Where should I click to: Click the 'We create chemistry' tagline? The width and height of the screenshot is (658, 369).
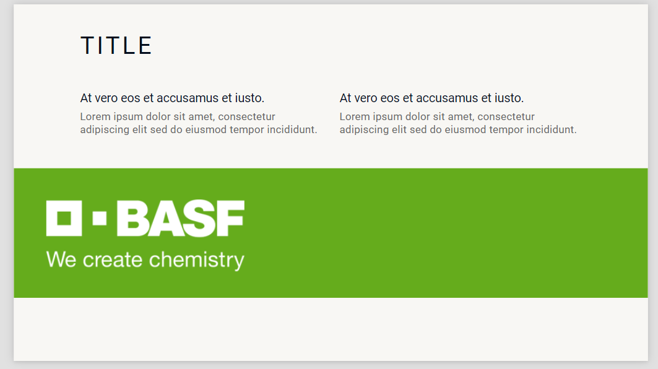145,259
